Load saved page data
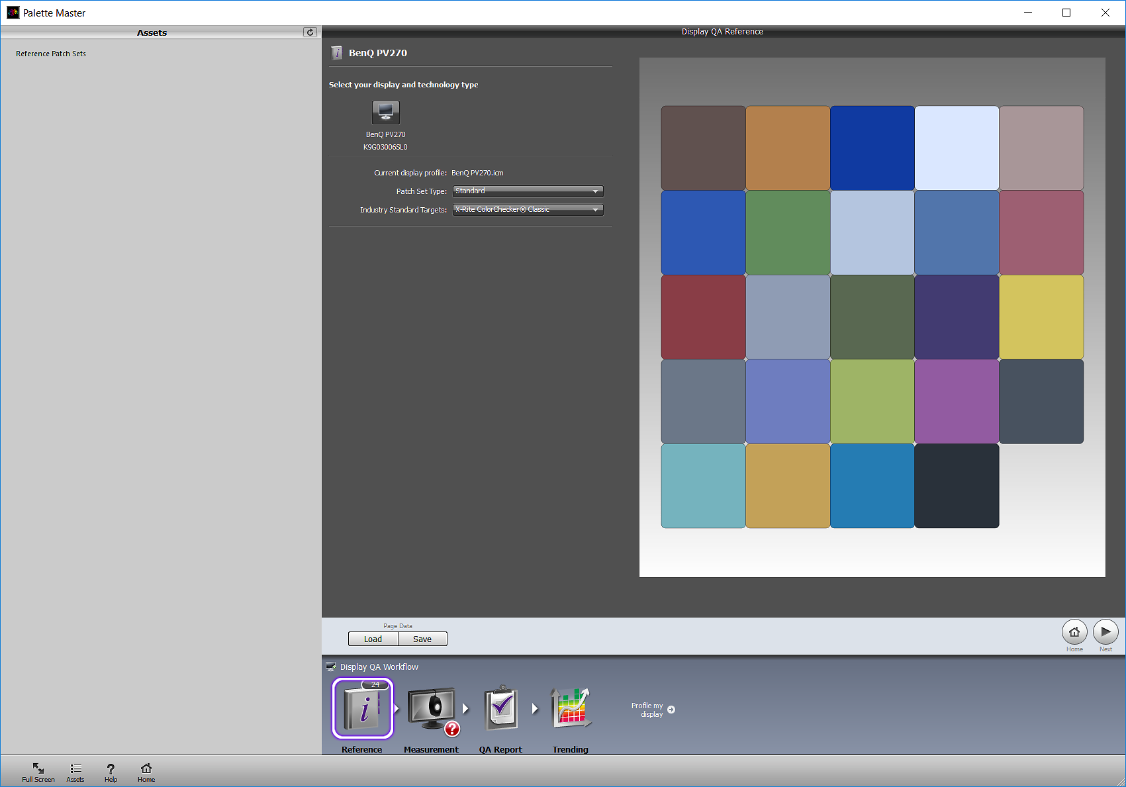 pos(373,639)
